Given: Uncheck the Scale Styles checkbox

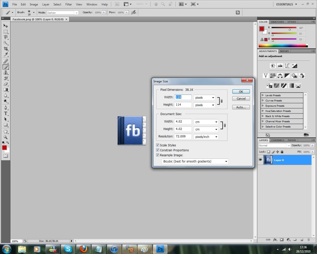Looking at the screenshot, I should [x=158, y=145].
